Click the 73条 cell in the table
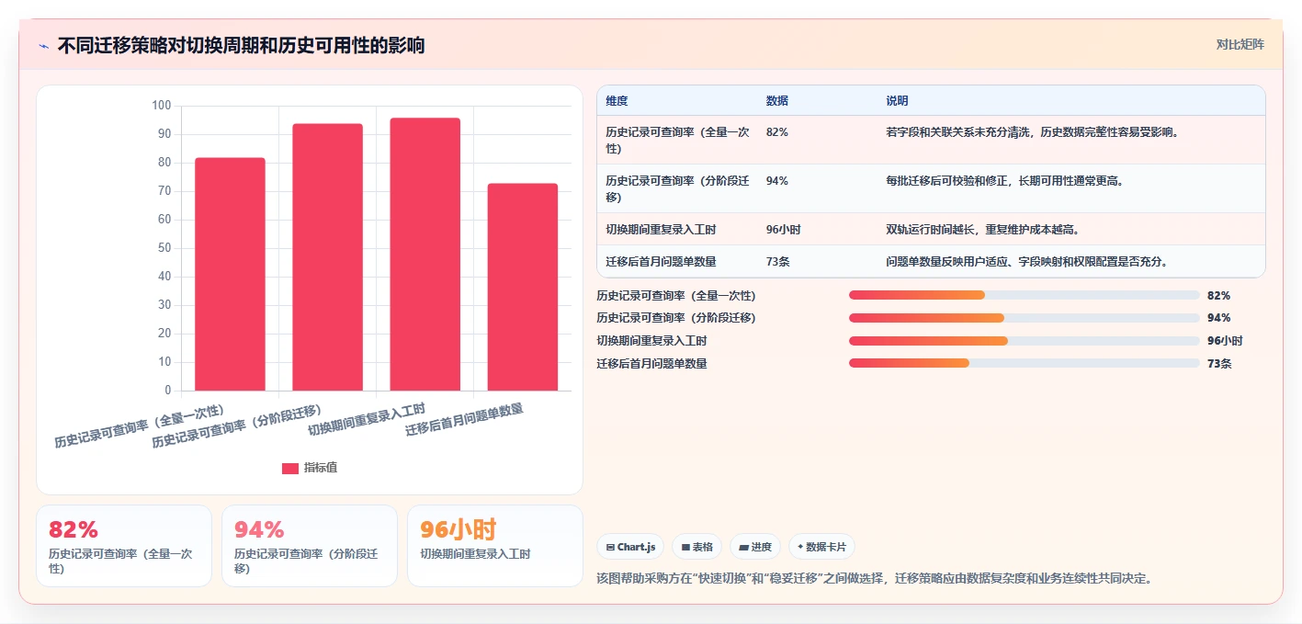 [x=778, y=262]
